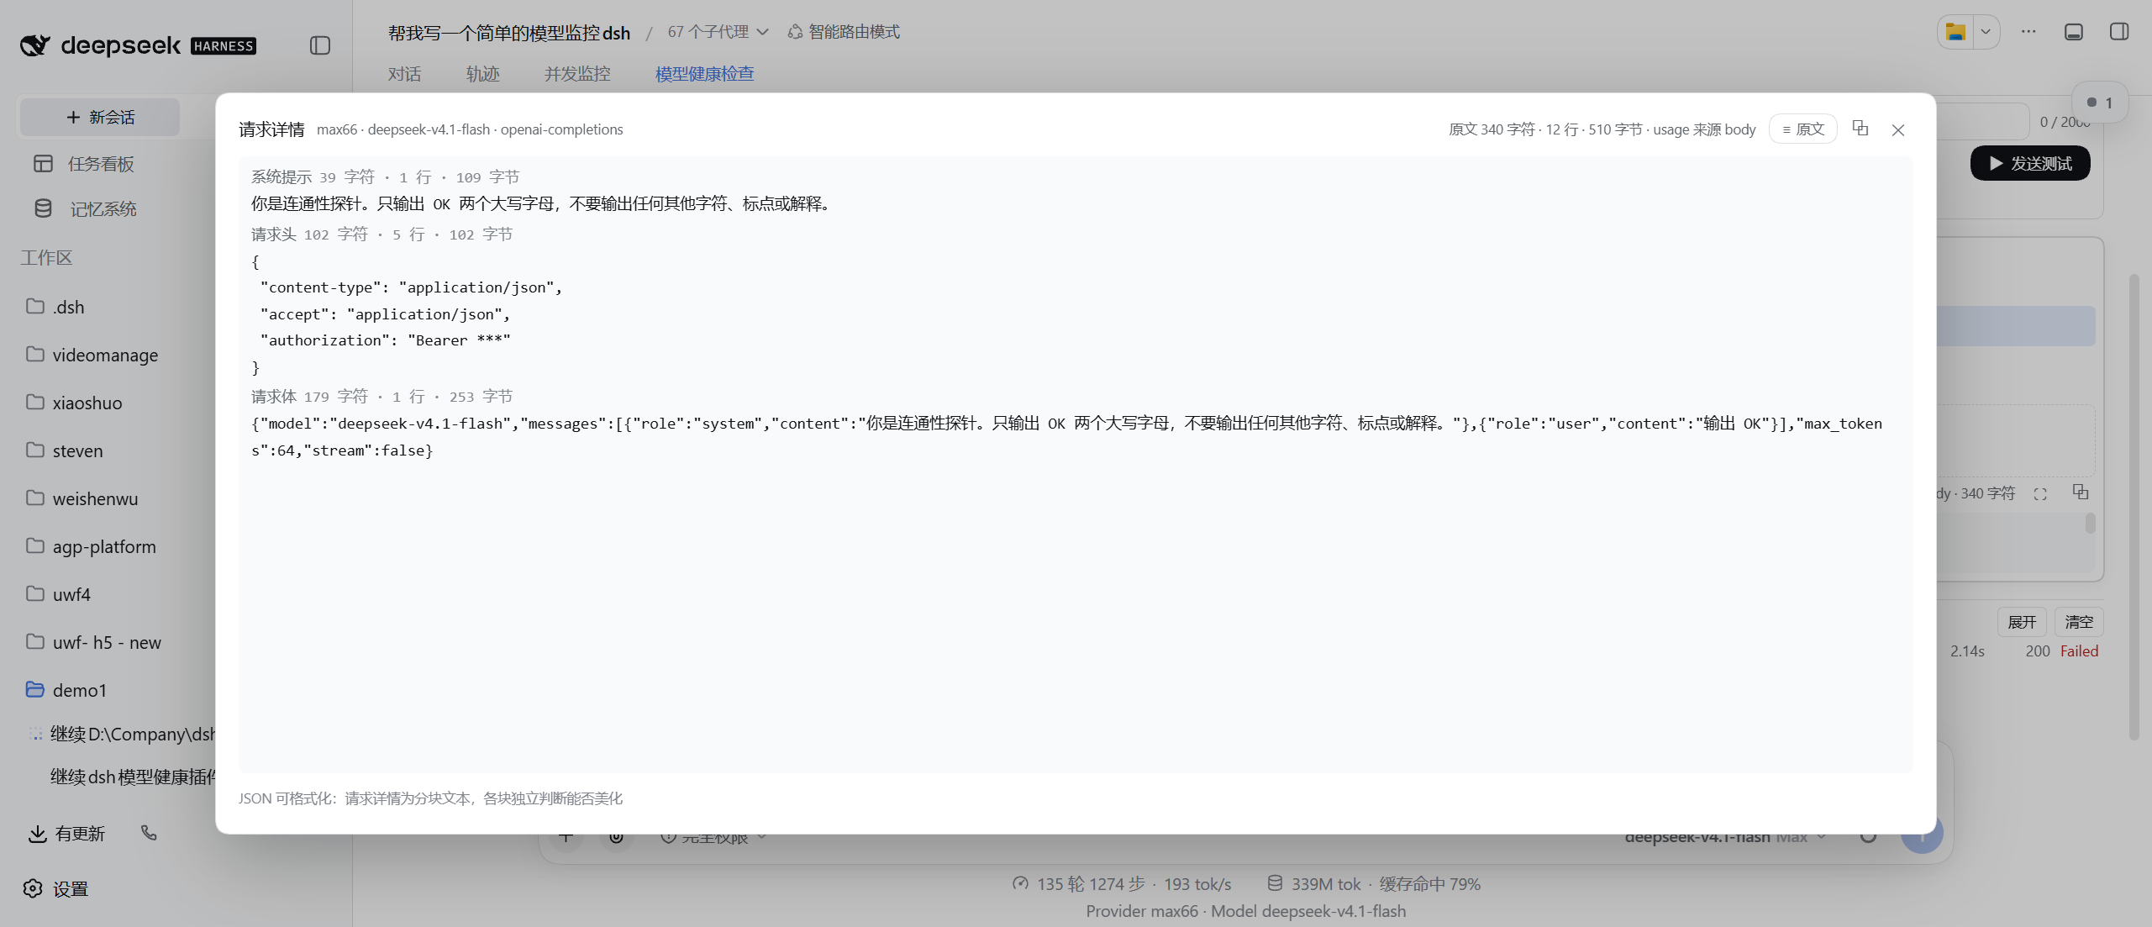
Task: Toggle the bottom panel layout icon
Action: coord(2074,32)
